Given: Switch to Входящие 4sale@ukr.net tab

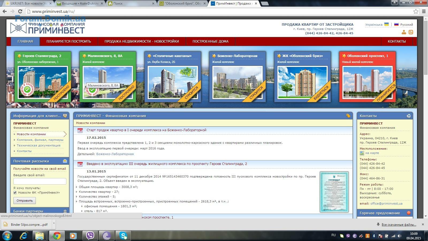Looking at the screenshot, I should [x=80, y=3].
